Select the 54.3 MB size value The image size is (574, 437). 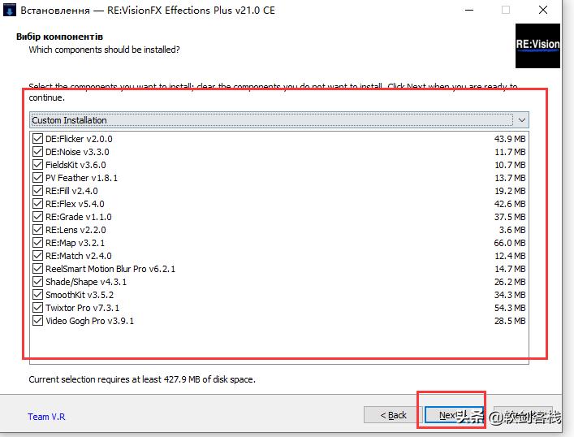tap(510, 308)
